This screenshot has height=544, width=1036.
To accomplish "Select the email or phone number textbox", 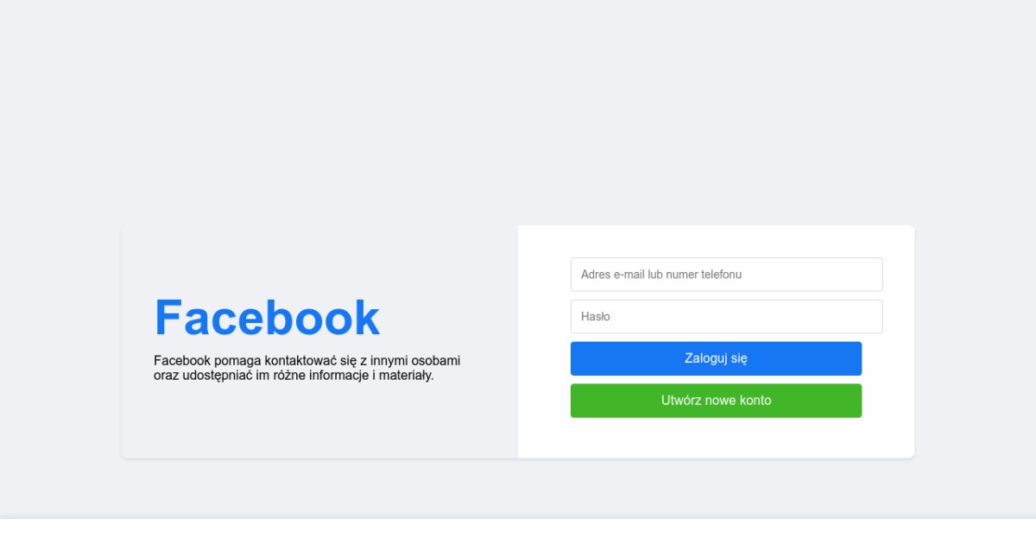I will 726,275.
